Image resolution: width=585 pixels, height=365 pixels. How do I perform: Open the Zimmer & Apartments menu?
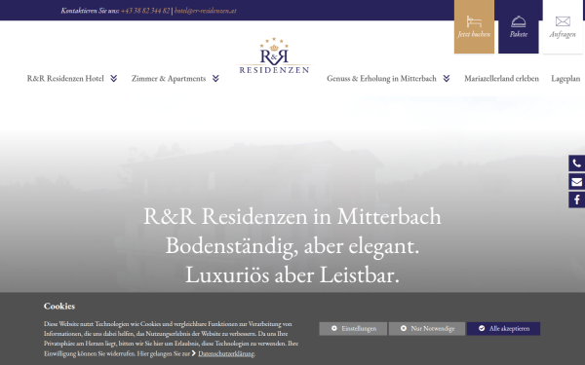(x=169, y=78)
